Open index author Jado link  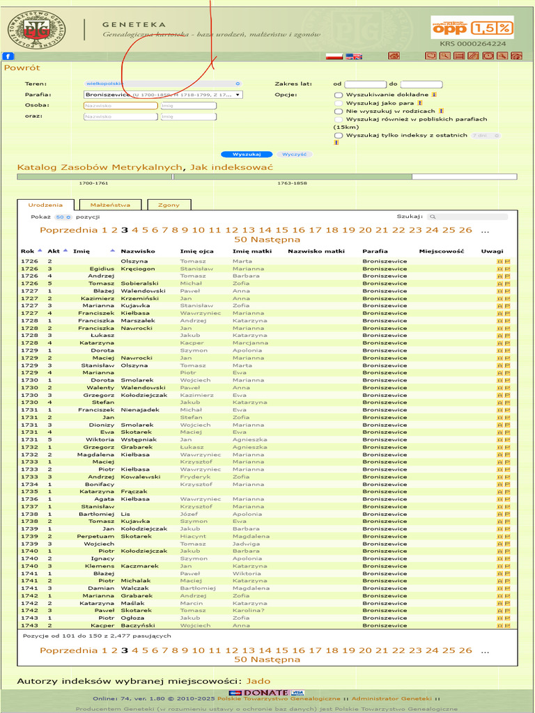pos(258,681)
